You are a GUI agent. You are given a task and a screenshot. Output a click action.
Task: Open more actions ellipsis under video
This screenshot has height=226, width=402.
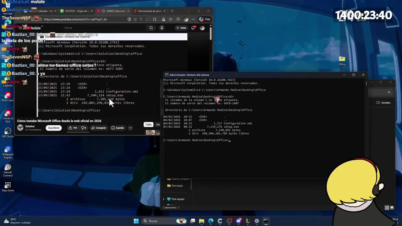click(x=130, y=128)
